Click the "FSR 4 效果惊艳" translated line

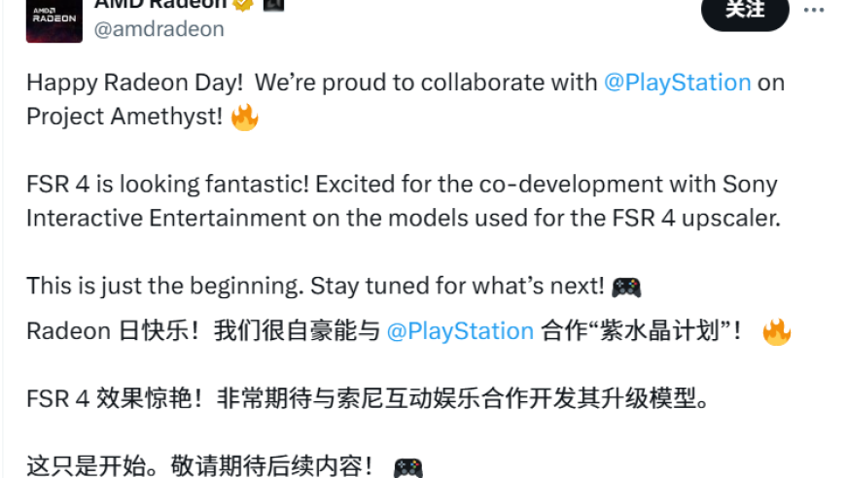pyautogui.click(x=367, y=398)
